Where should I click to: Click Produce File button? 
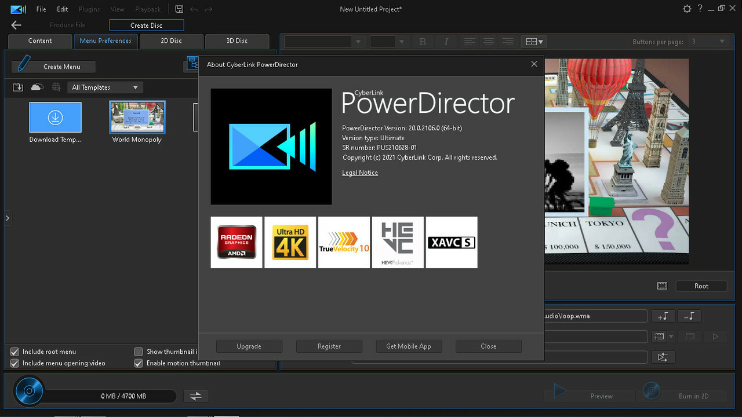pyautogui.click(x=67, y=25)
